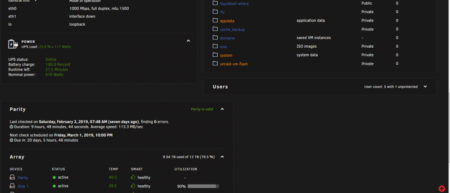The width and height of the screenshot is (450, 193).
Task: Click the Users section heading
Action: click(x=220, y=87)
